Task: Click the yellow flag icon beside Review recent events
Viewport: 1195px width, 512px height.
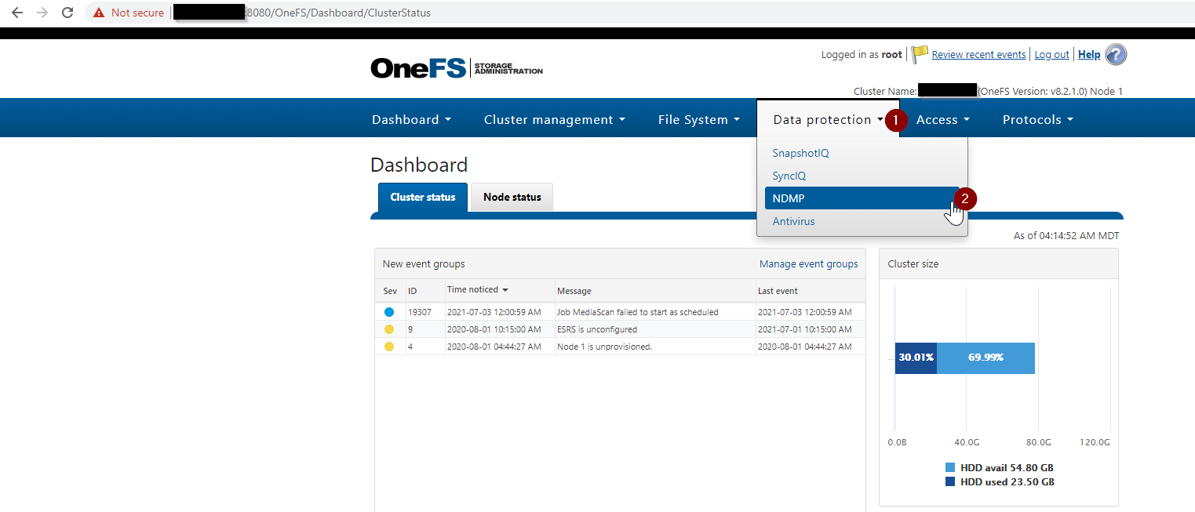Action: (x=918, y=53)
